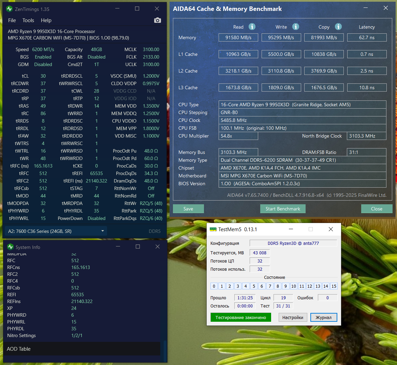This screenshot has width=397, height=365.
Task: Click the L2 Cache Copy value 3769.9 GB/s
Action: point(324,71)
